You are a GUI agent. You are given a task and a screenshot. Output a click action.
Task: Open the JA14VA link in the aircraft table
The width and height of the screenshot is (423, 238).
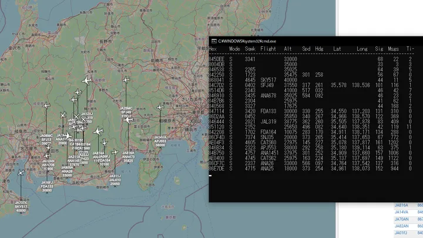tap(401, 212)
